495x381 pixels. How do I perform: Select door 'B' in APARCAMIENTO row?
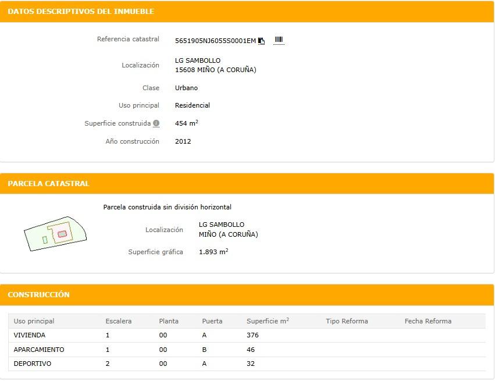(x=204, y=350)
